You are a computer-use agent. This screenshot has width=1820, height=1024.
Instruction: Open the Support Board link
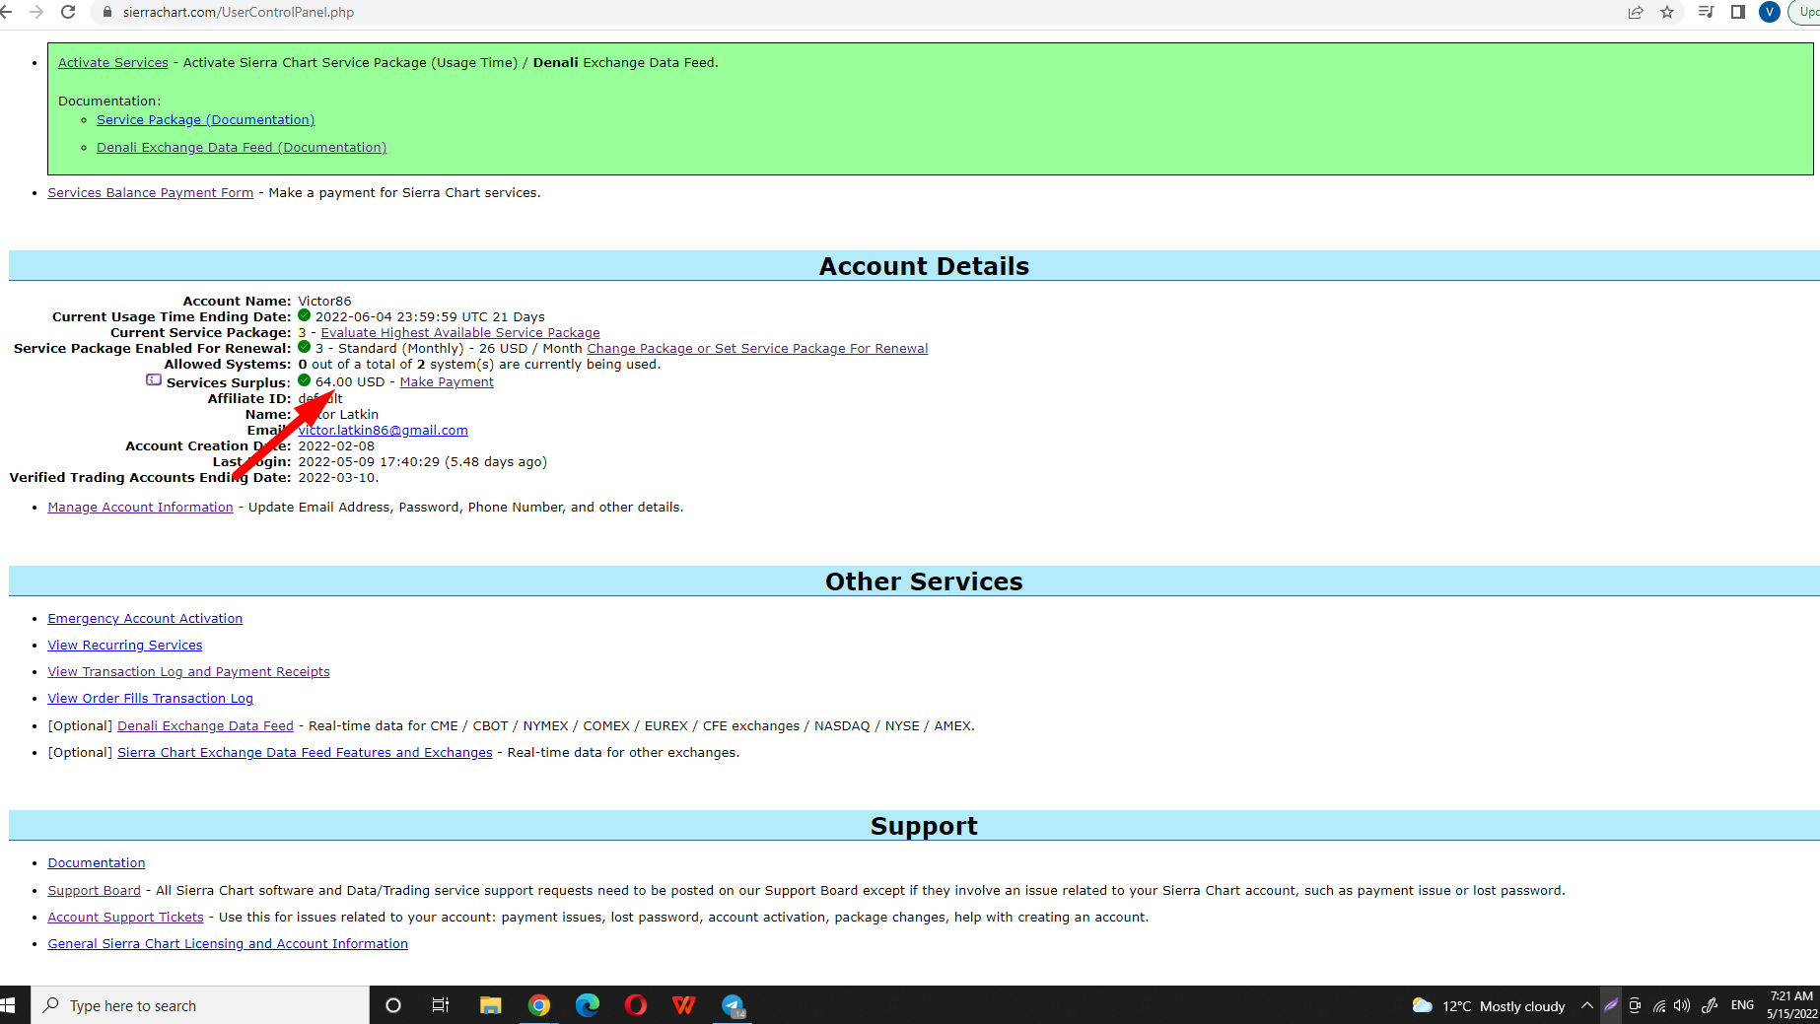pos(95,890)
